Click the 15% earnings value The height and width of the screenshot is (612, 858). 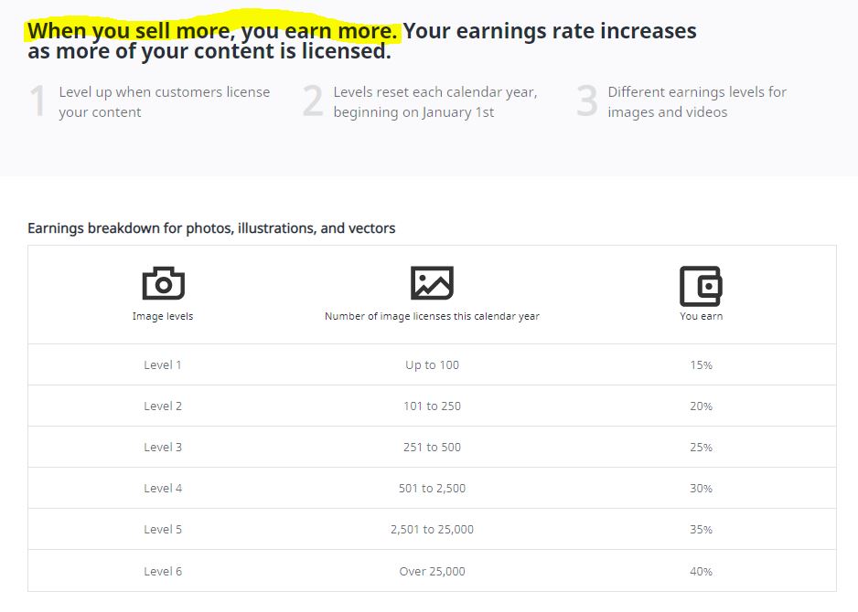click(701, 365)
